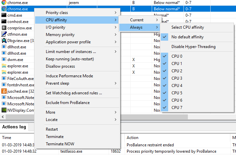Uncheck CPU 3 in affinity list
Image resolution: width=236 pixels, height=155 pixels.
click(164, 78)
